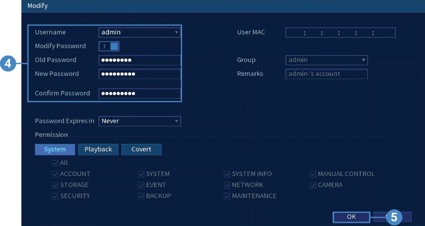Toggle the Modify Password switch
Screen dimensions: 425x226
(109, 46)
